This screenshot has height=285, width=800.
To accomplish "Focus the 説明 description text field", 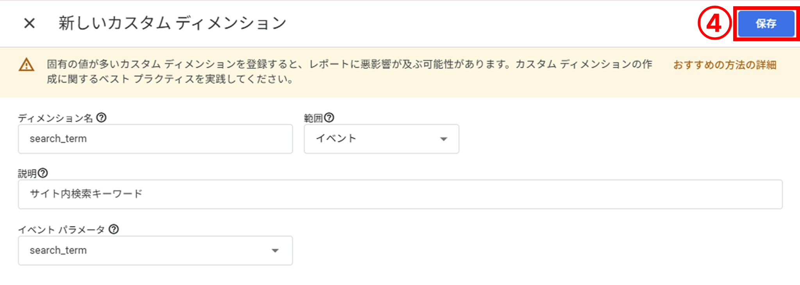I will tap(400, 194).
